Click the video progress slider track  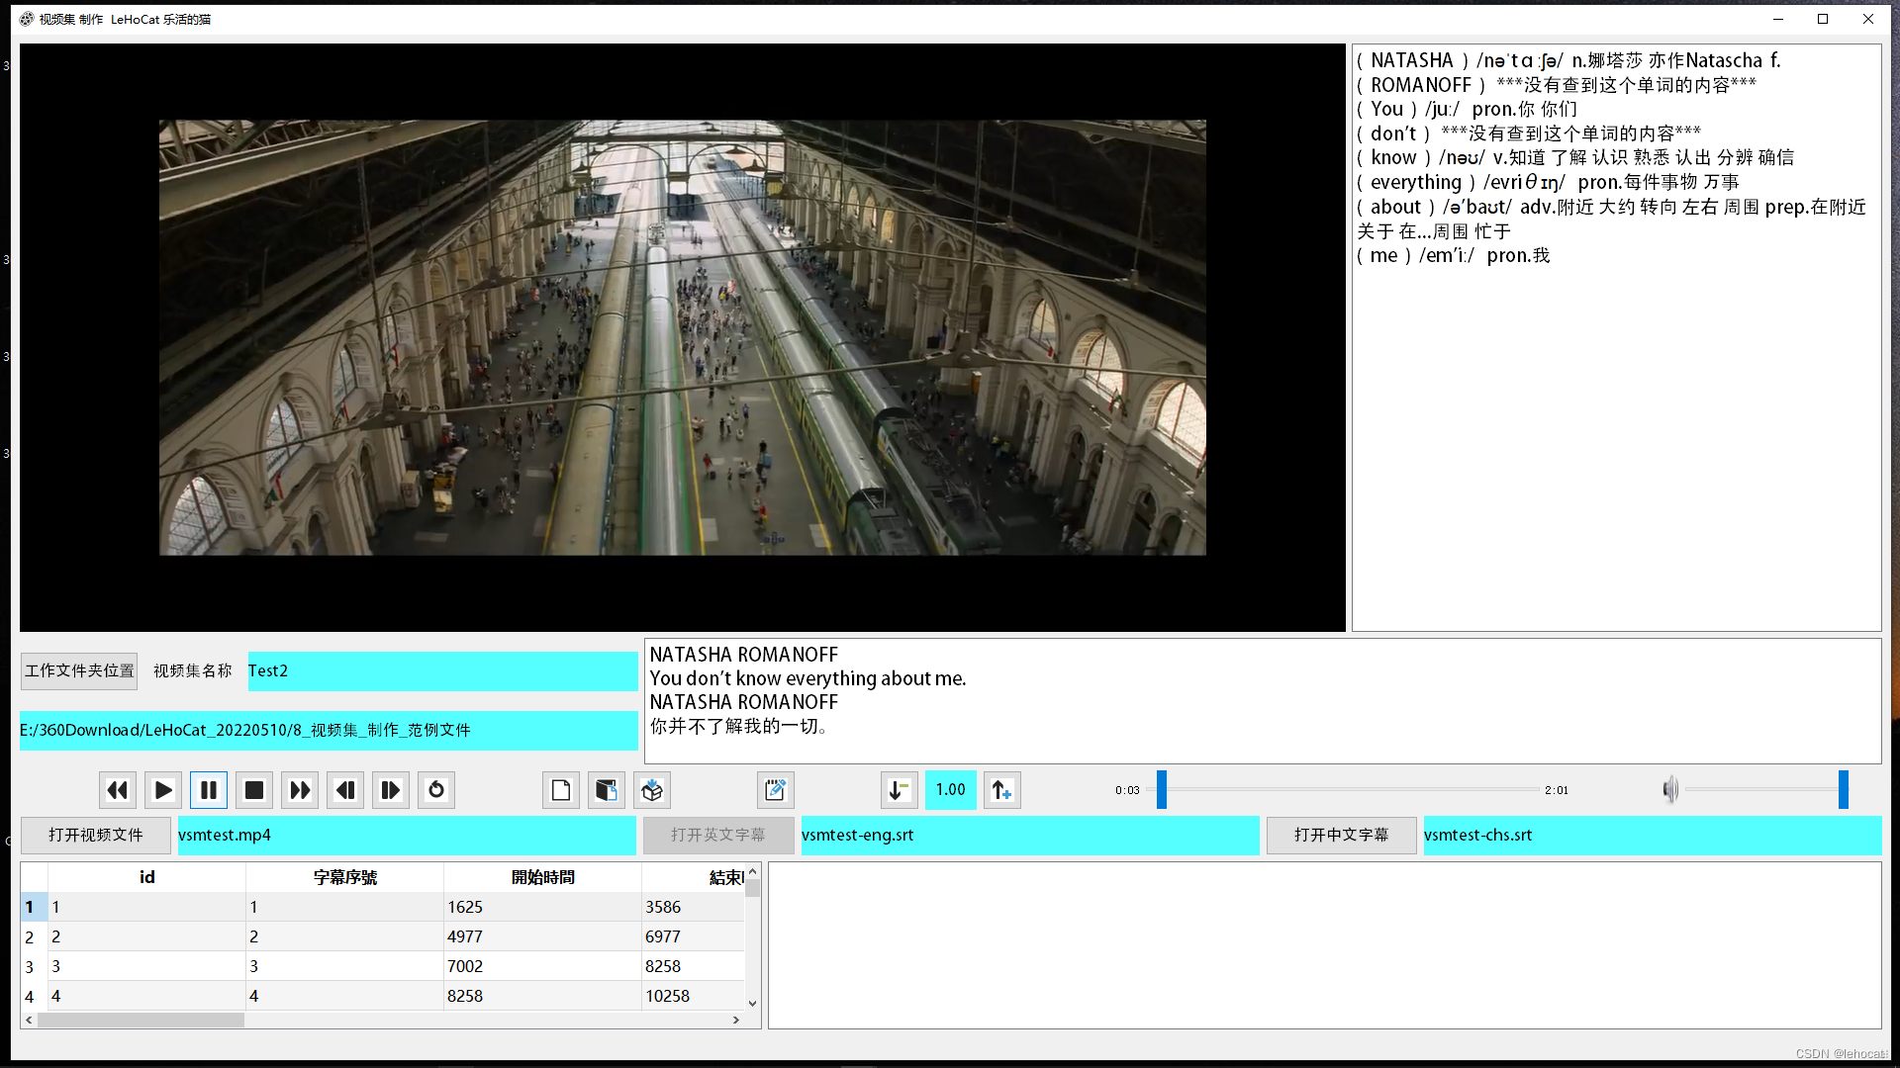(1351, 790)
